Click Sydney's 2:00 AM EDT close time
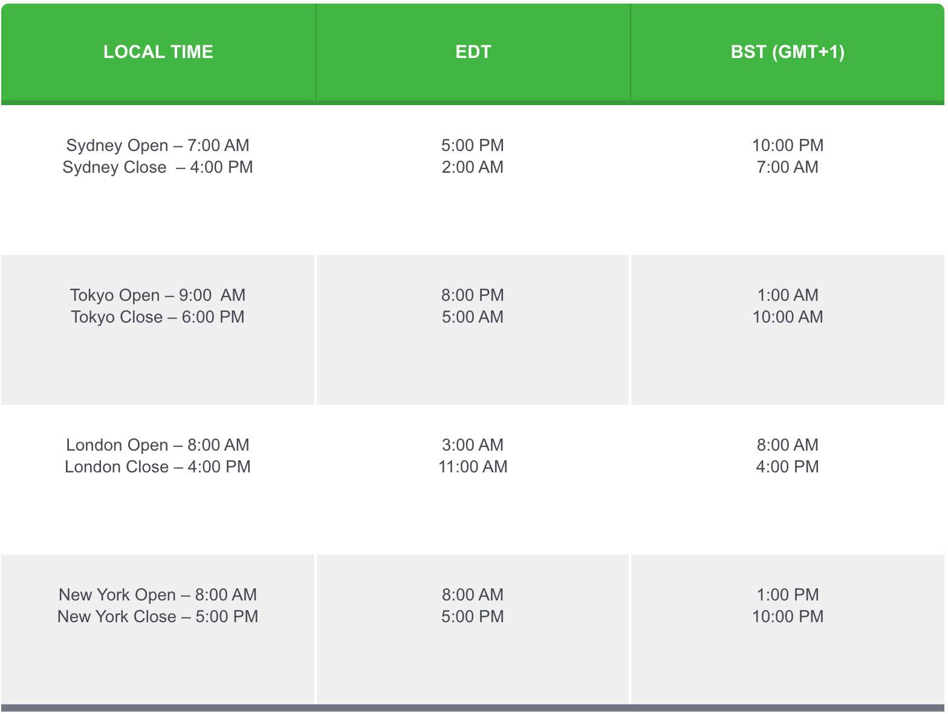Image resolution: width=948 pixels, height=714 pixels. click(x=473, y=167)
